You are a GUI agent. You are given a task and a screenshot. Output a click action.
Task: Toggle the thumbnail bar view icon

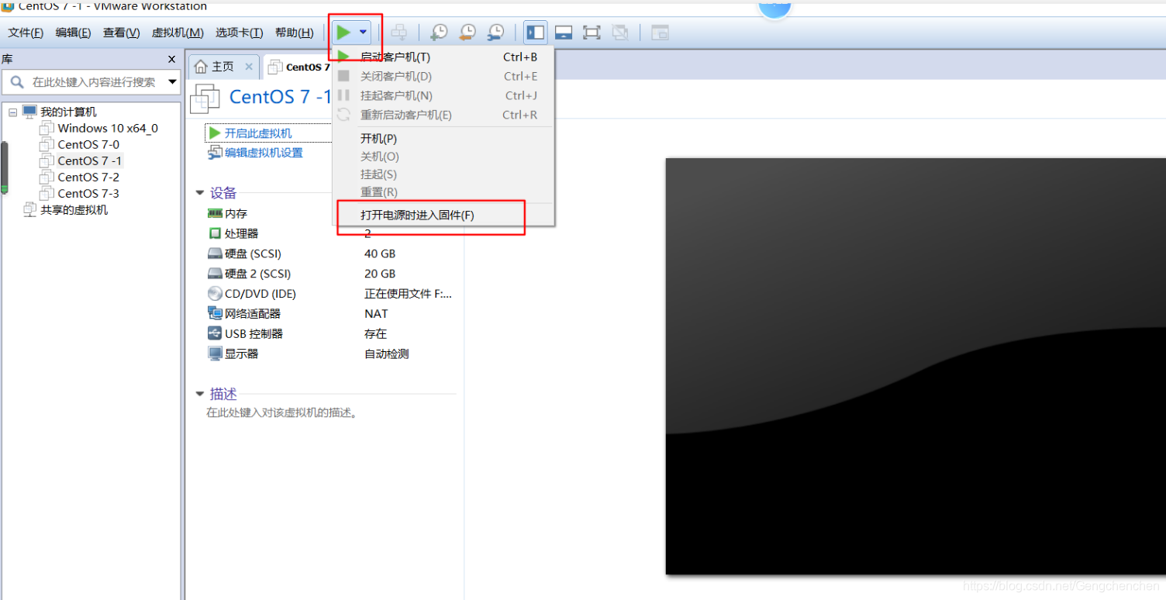[x=564, y=33]
